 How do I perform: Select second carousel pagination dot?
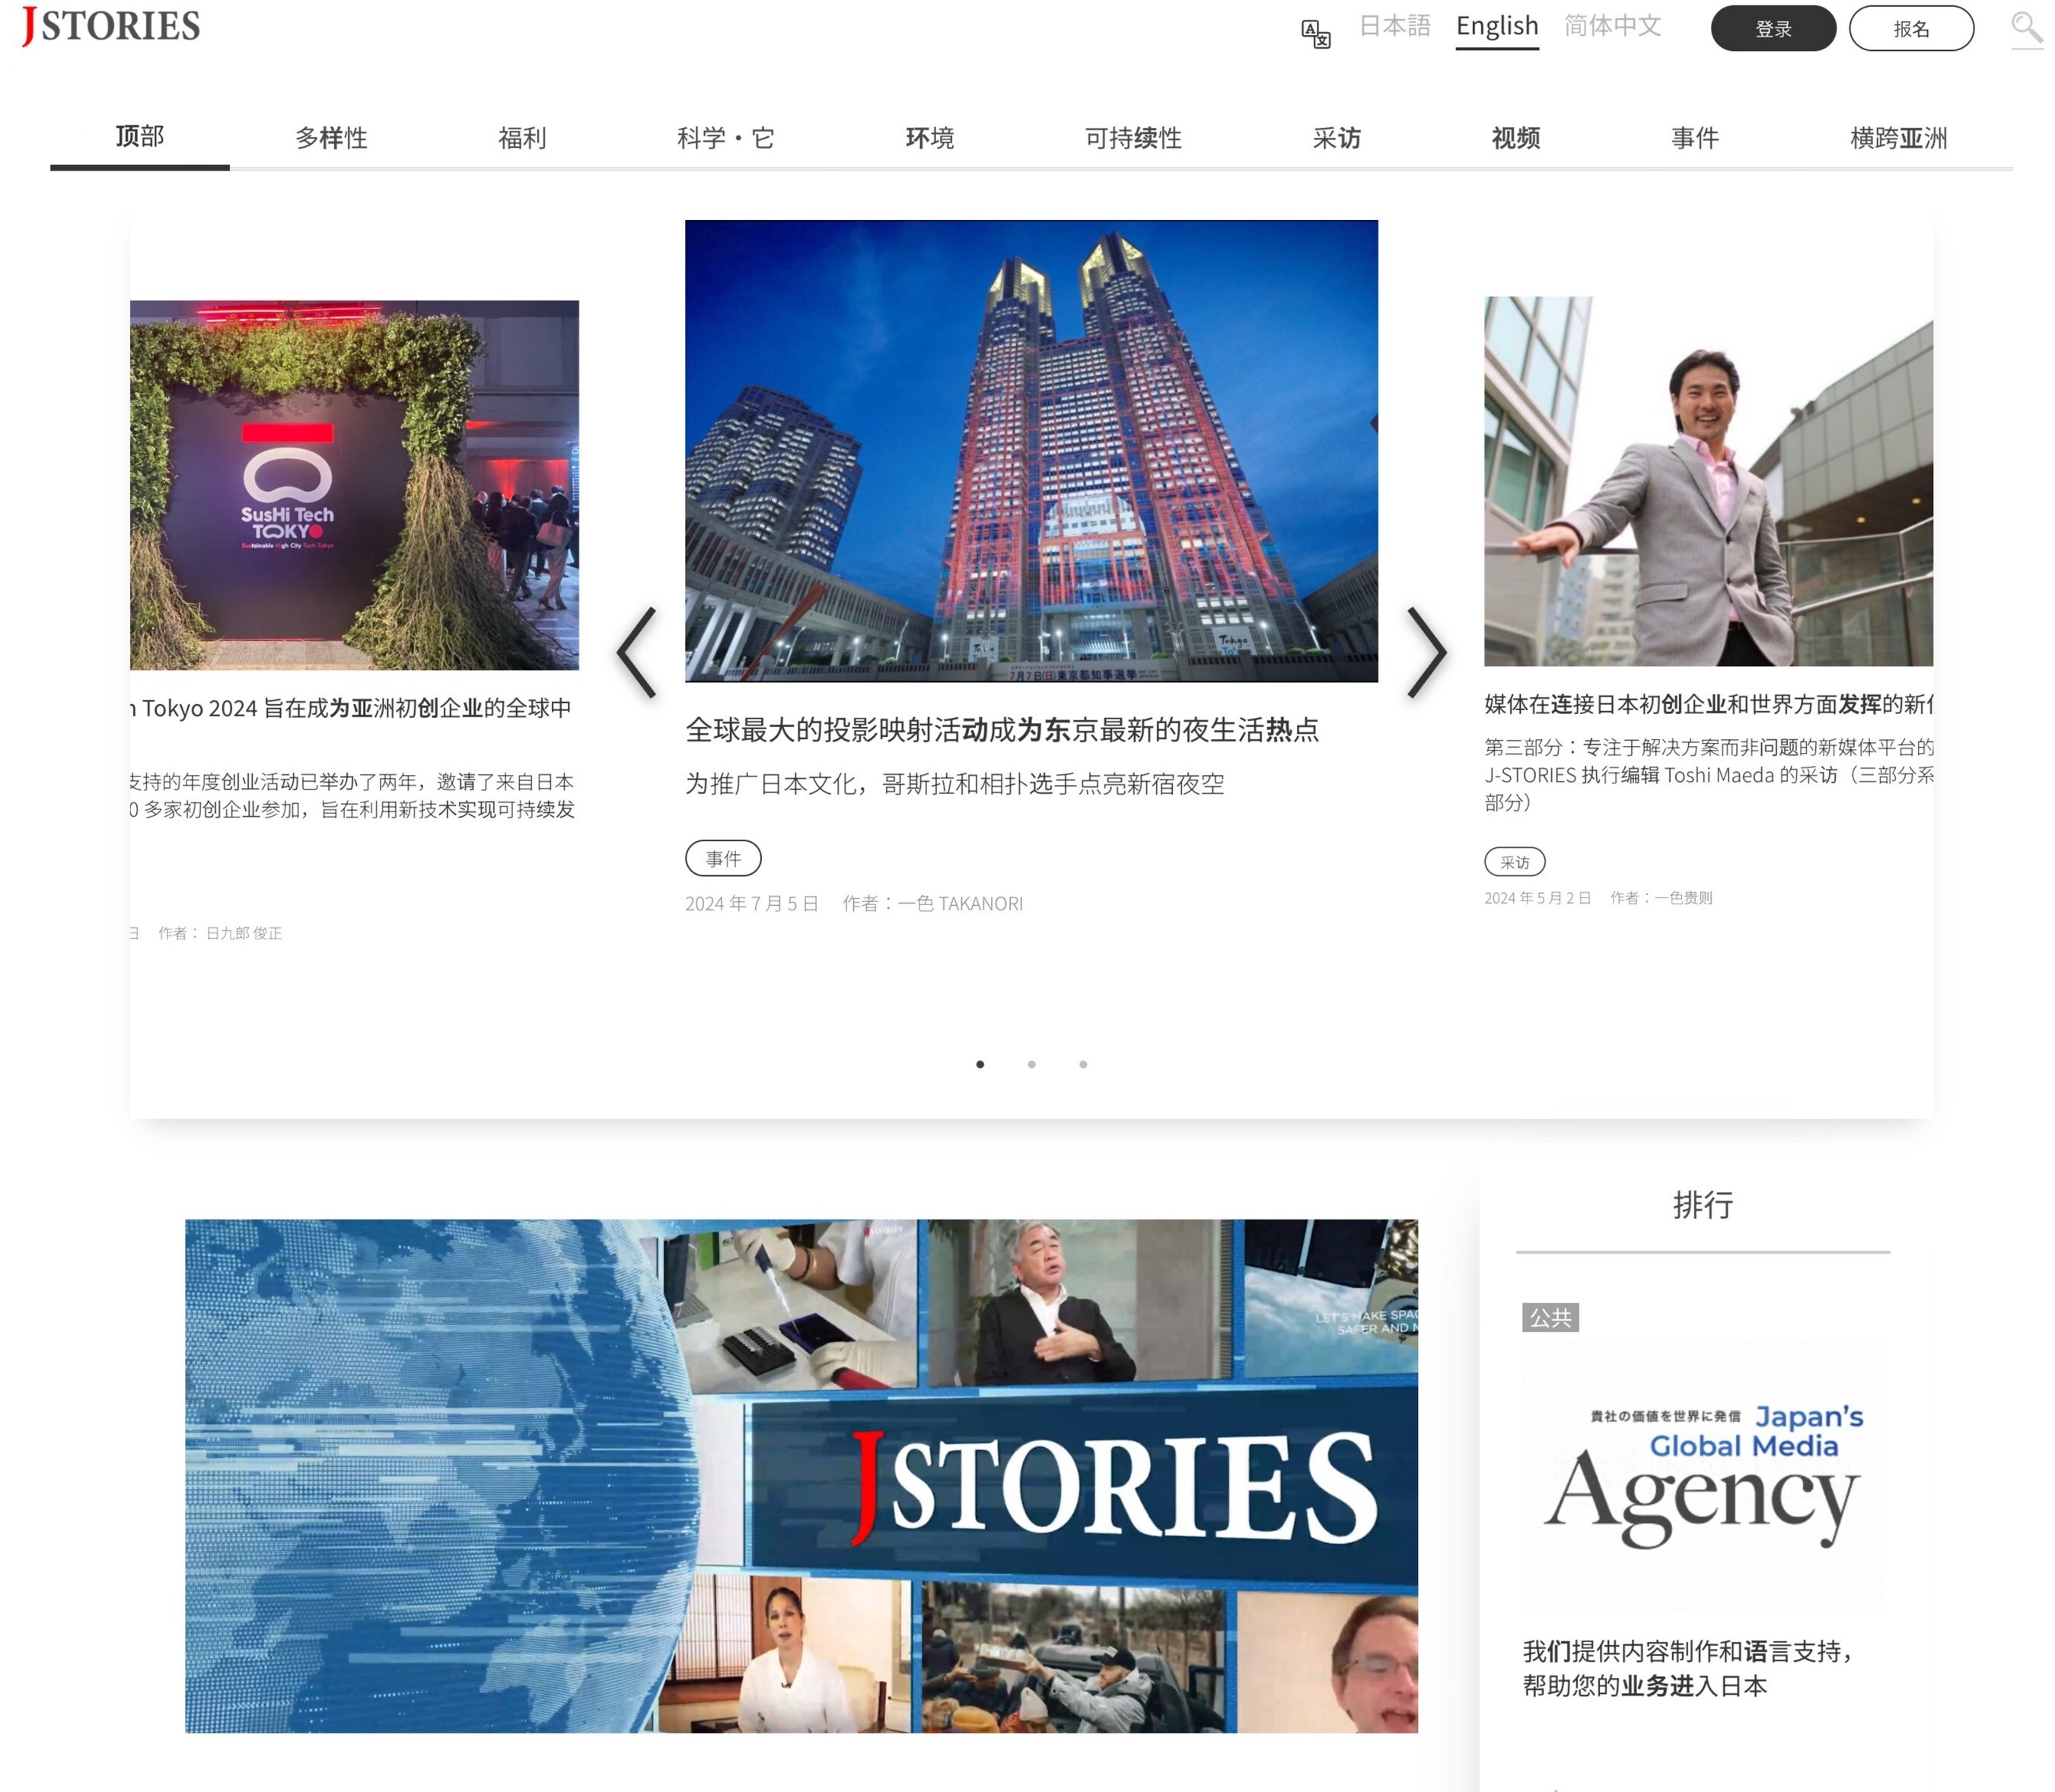[1031, 1064]
